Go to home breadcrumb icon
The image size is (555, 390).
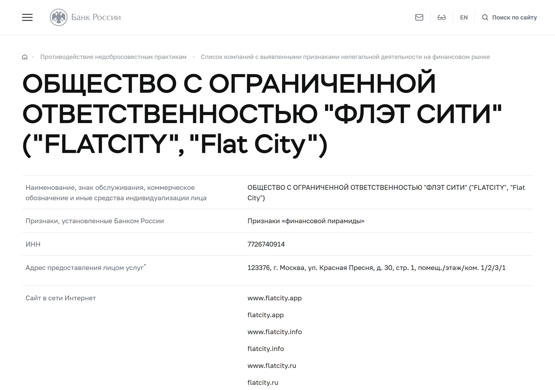click(x=25, y=57)
